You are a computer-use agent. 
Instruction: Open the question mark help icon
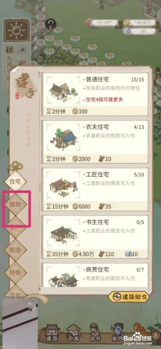[50, 24]
